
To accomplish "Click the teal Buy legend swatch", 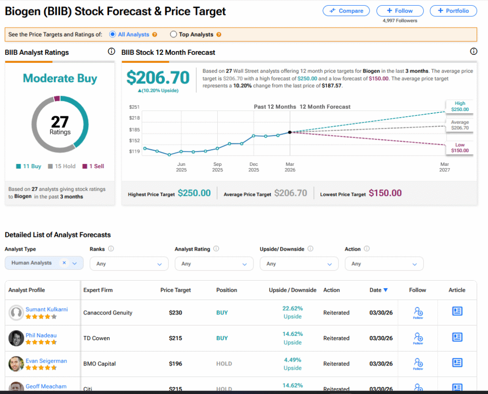I will point(19,166).
